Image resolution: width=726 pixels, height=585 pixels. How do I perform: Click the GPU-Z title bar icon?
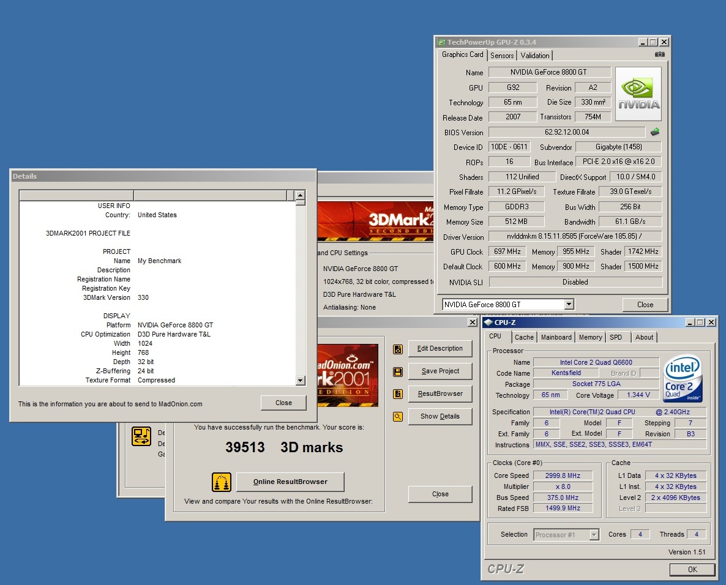pos(442,42)
